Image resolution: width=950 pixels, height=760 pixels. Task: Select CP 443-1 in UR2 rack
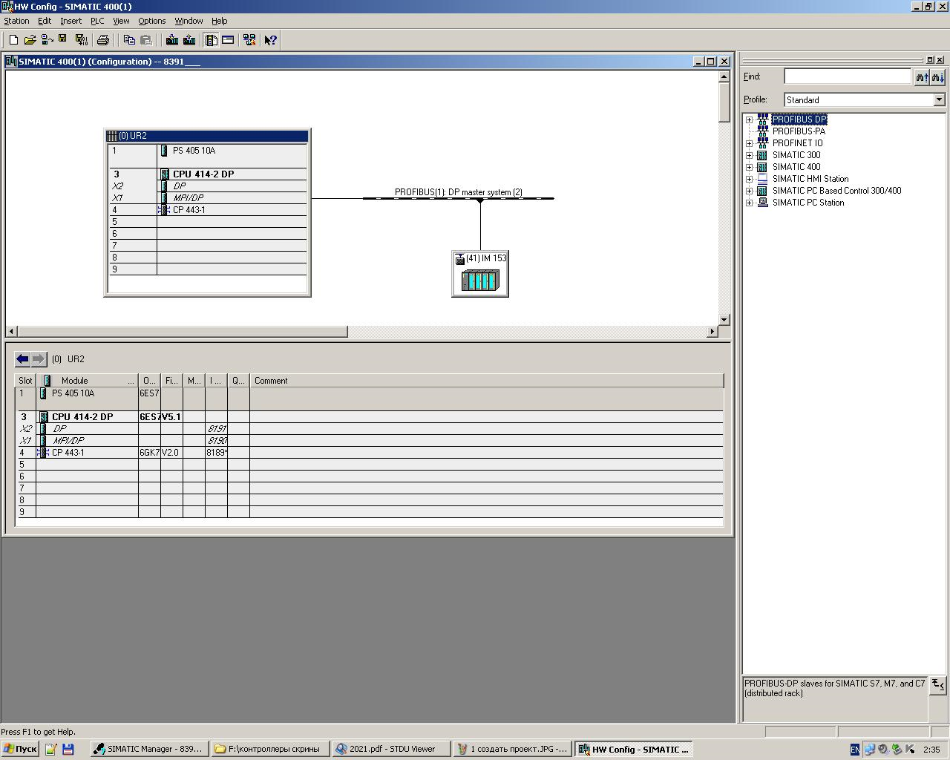coord(189,210)
